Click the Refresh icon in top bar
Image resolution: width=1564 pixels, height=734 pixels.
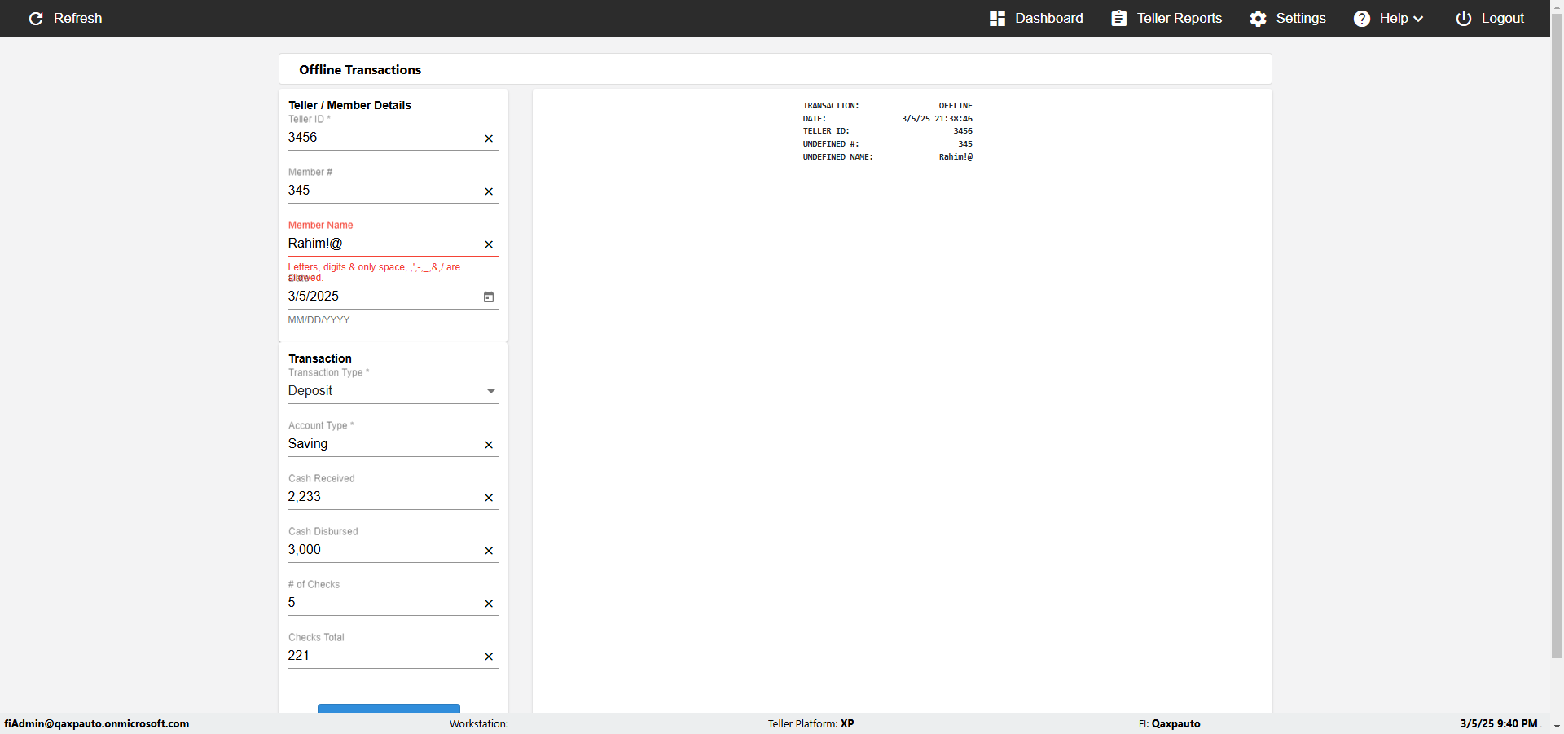coord(36,19)
